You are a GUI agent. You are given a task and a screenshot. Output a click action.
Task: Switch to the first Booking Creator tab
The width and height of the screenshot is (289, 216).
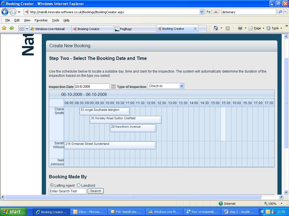click(93, 29)
